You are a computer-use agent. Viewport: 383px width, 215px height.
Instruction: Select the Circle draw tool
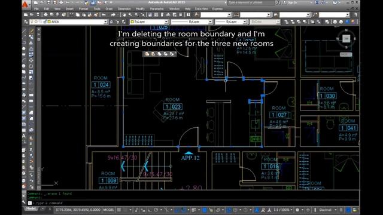click(24, 66)
